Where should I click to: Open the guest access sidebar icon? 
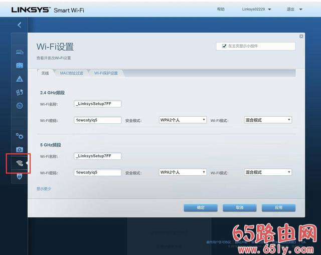pyautogui.click(x=20, y=66)
